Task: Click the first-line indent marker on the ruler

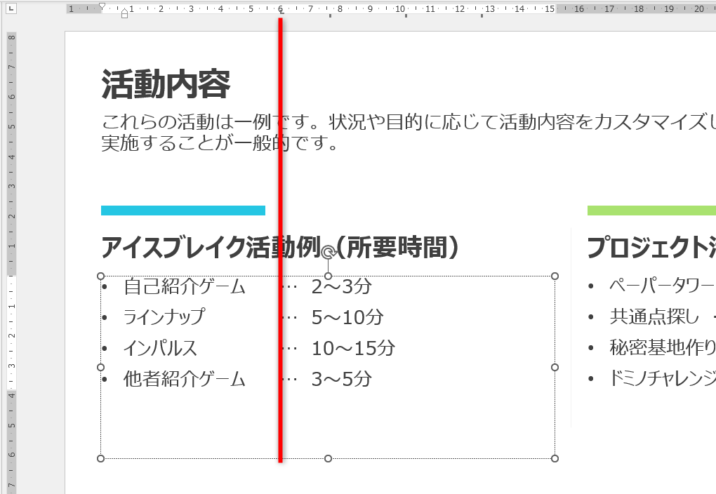Action: tap(102, 5)
